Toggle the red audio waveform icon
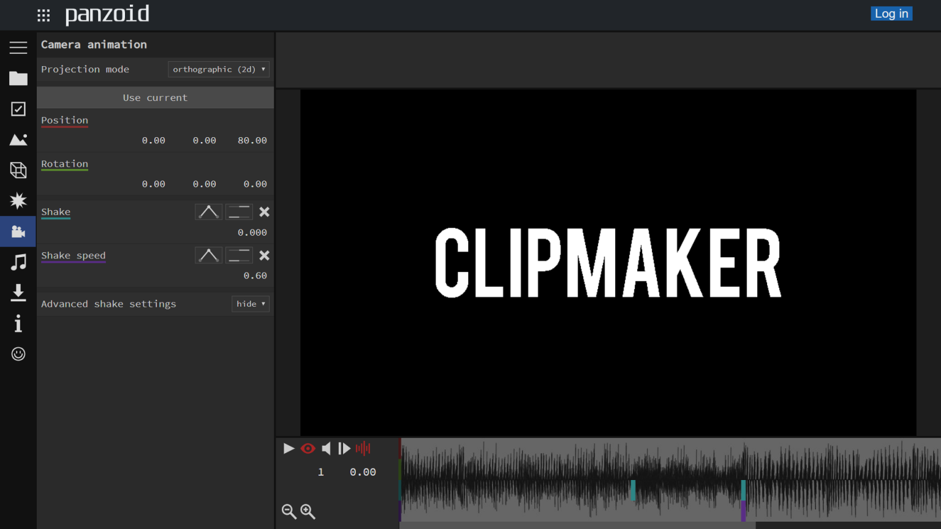 pyautogui.click(x=363, y=449)
